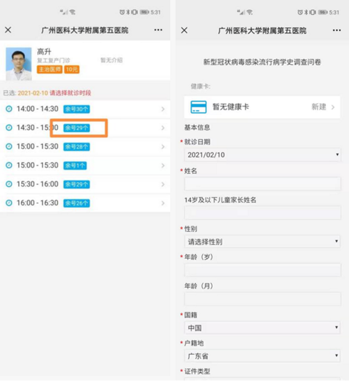Tap clock icon beside 14:00 - 14:30
349x381 pixels.
tap(9, 109)
